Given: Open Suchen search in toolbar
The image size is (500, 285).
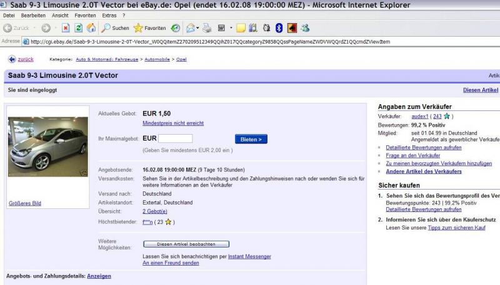Looking at the screenshot, I should [115, 28].
